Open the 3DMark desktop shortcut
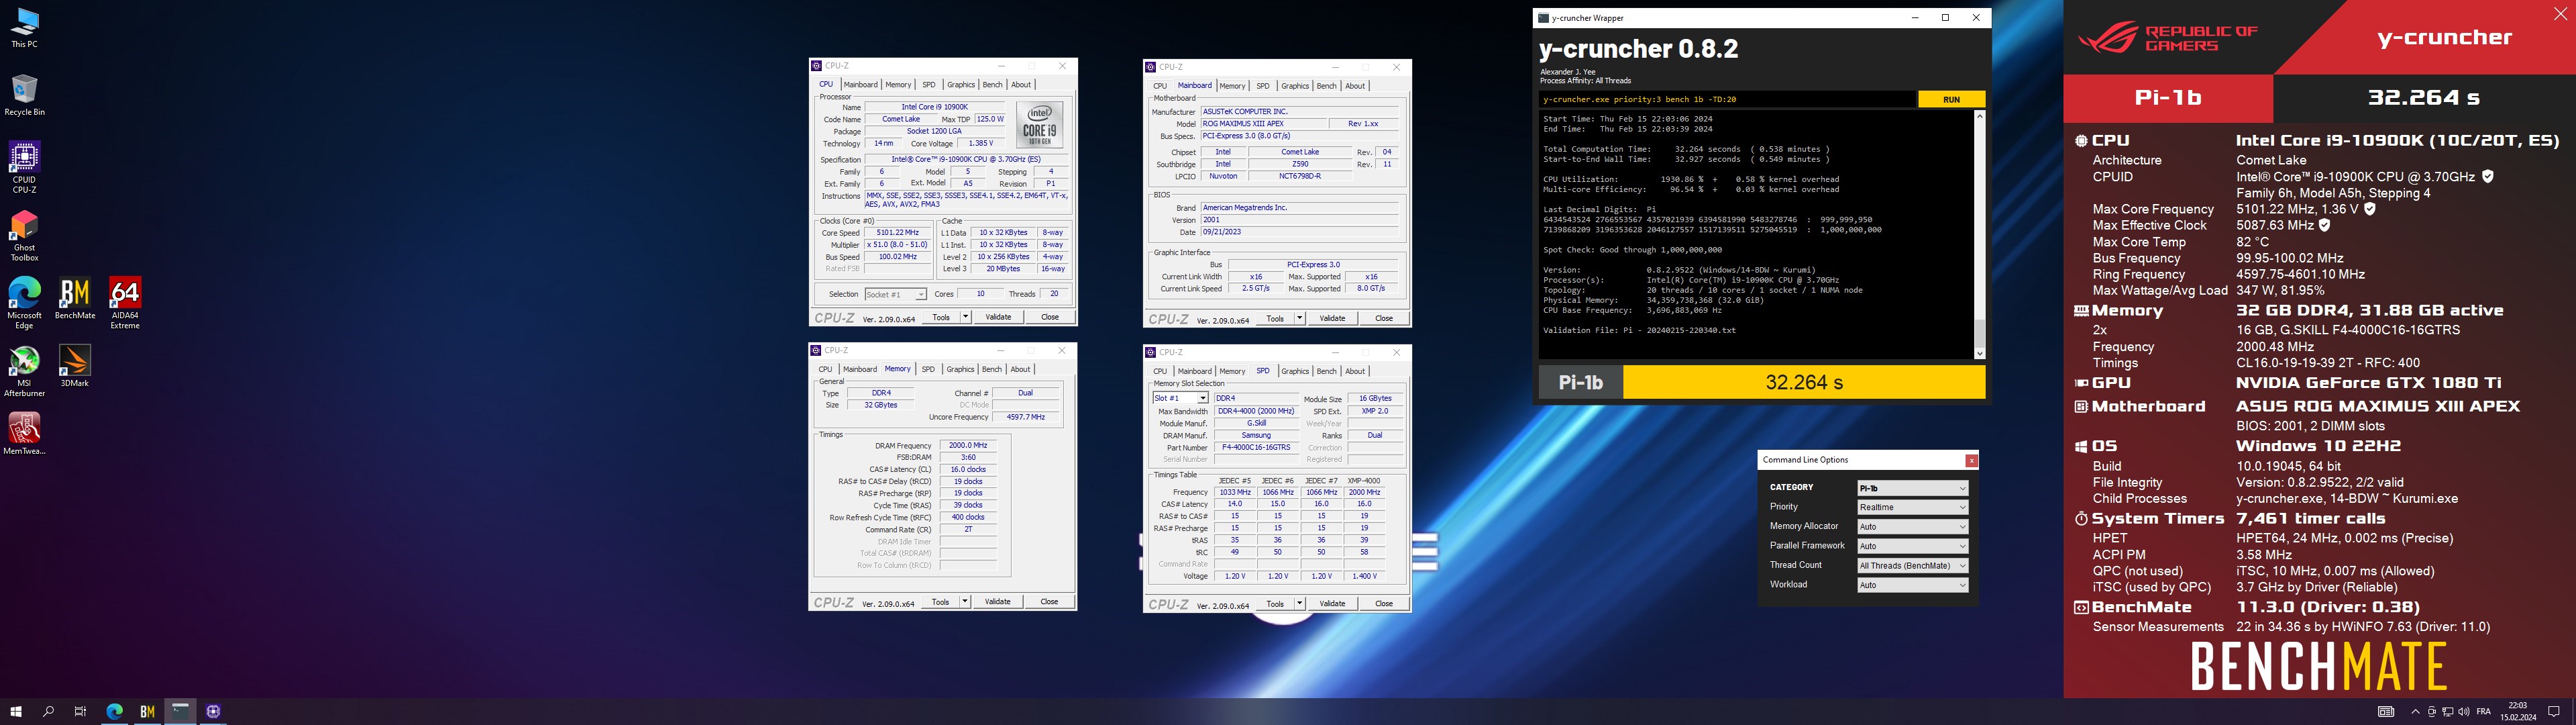The width and height of the screenshot is (2576, 725). (x=75, y=367)
